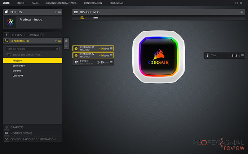Click the Bomba pump icon
Image resolution: width=248 pixels, height=154 pixels.
point(76,62)
